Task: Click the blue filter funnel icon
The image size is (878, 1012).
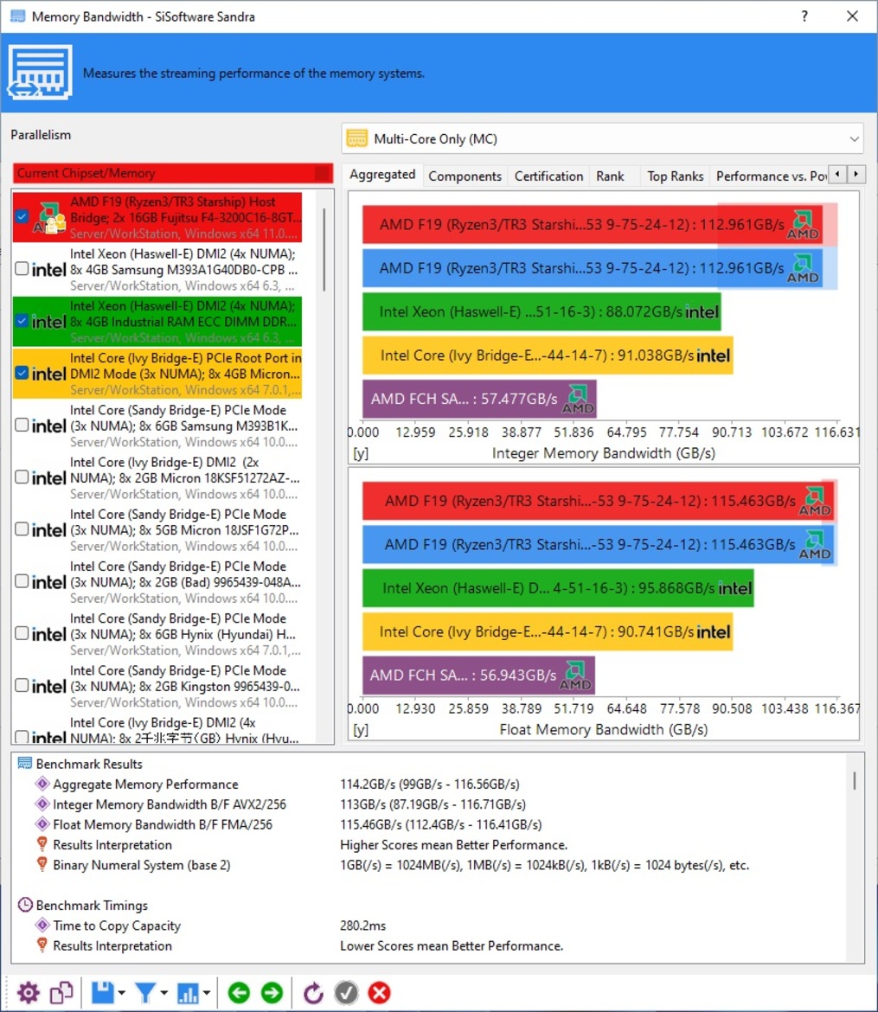Action: point(145,993)
